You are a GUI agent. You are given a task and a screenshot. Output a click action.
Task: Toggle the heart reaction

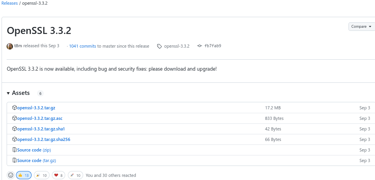(59, 175)
